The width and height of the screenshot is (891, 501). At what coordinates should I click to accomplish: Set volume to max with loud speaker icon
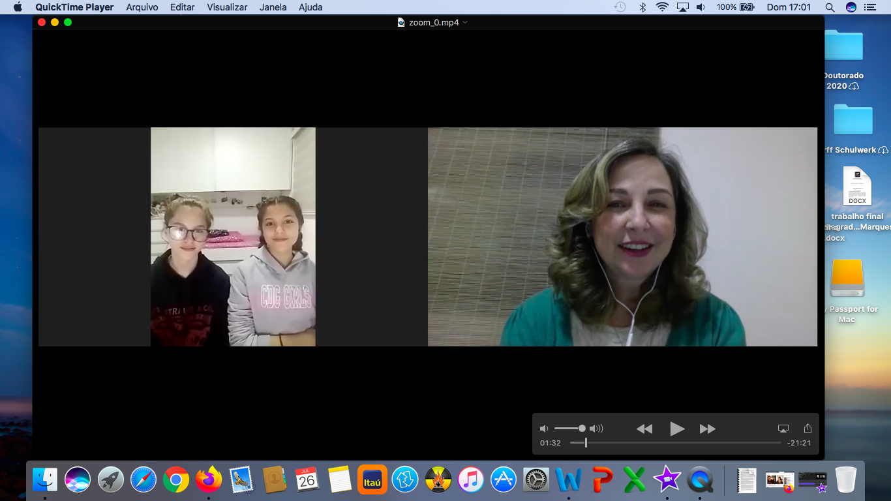[596, 429]
